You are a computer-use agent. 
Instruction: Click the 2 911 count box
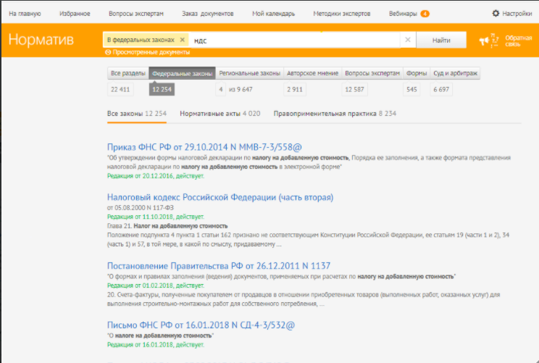295,89
